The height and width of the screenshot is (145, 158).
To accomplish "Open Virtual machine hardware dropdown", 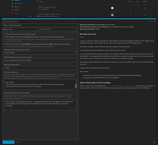I will 40,53.
